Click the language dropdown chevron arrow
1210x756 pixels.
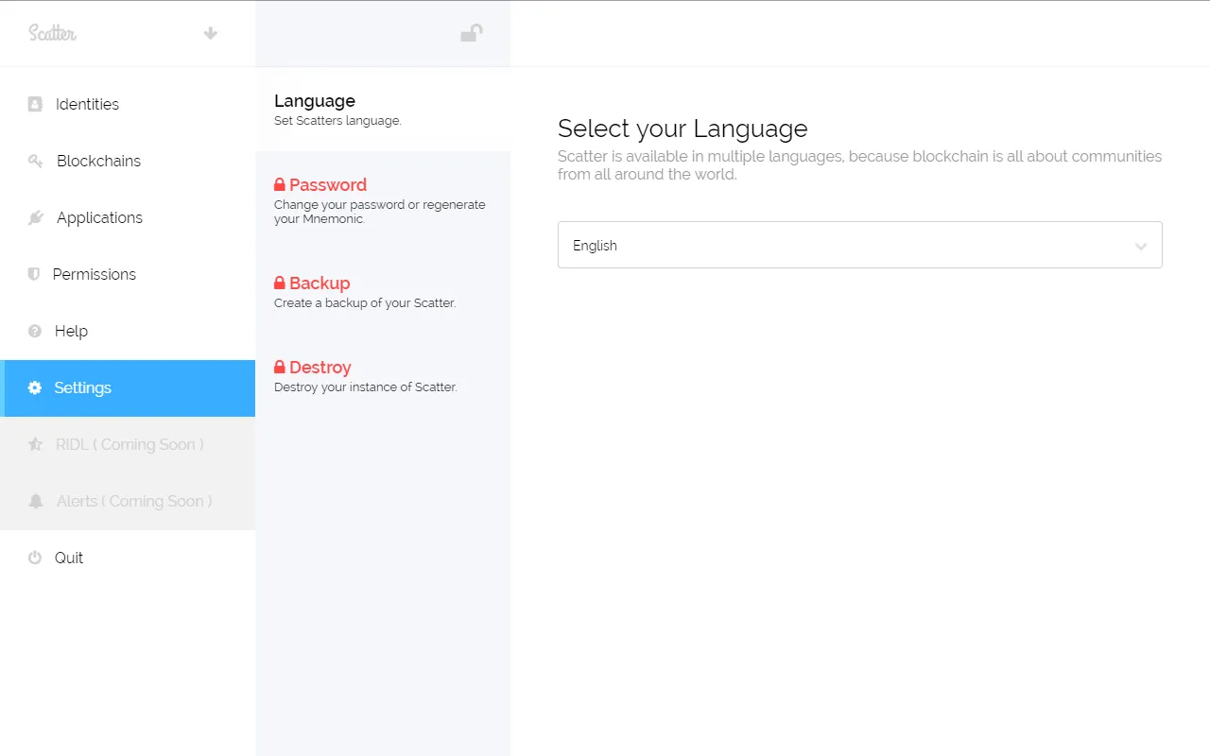(1141, 247)
